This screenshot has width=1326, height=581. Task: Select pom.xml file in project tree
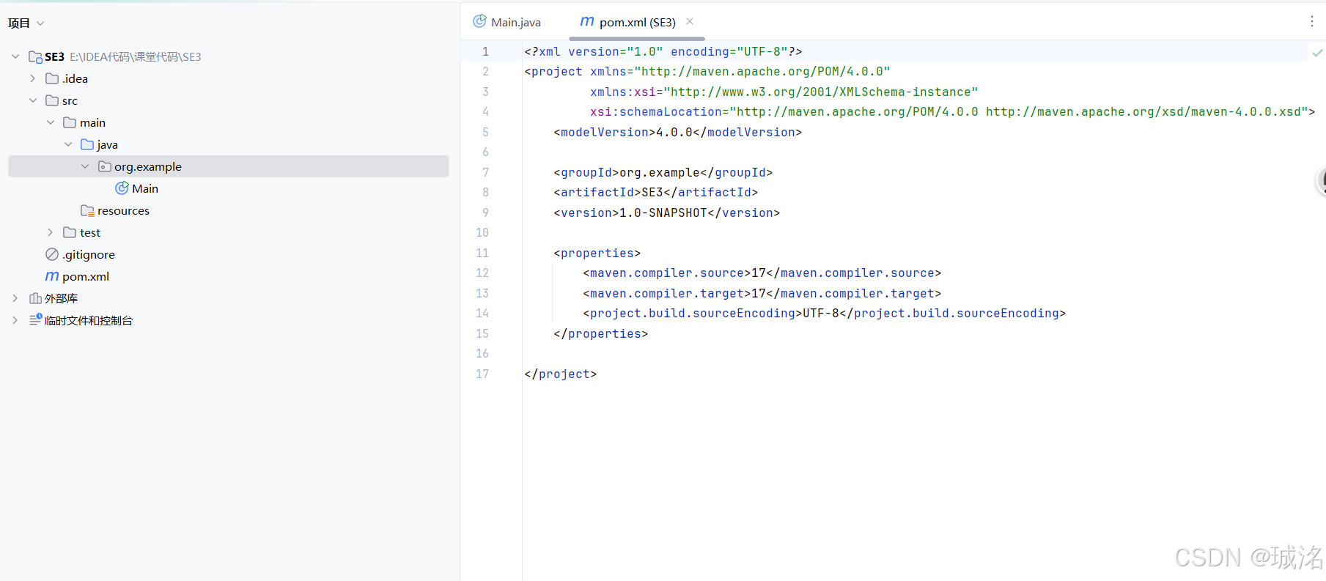click(x=86, y=276)
